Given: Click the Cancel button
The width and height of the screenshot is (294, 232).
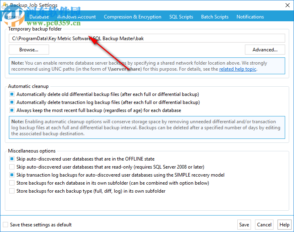Looking at the screenshot, I should 264,224.
